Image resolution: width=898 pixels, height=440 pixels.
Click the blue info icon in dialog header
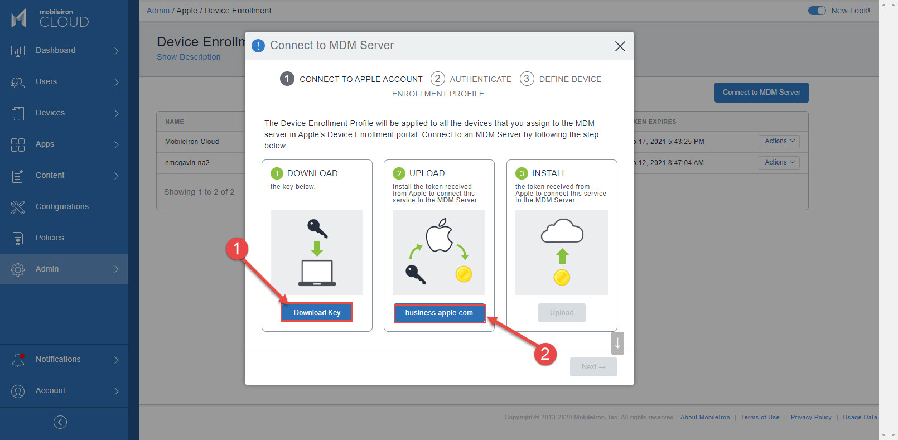[258, 46]
